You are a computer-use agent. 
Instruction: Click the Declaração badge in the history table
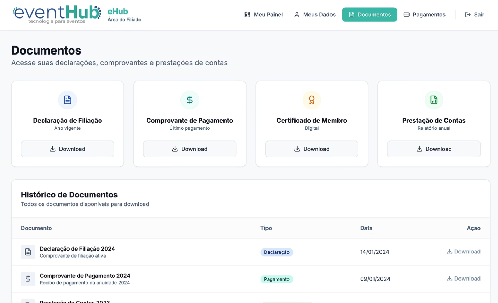(x=277, y=252)
